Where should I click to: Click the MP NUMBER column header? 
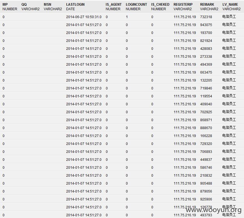pyautogui.click(x=10, y=7)
